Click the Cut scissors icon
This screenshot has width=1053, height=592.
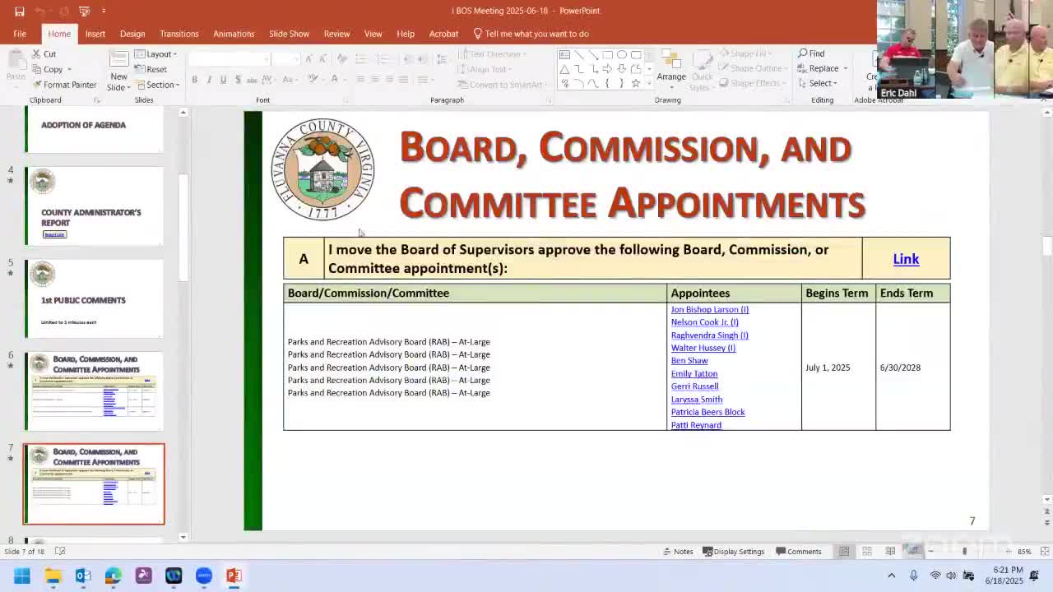[x=37, y=54]
